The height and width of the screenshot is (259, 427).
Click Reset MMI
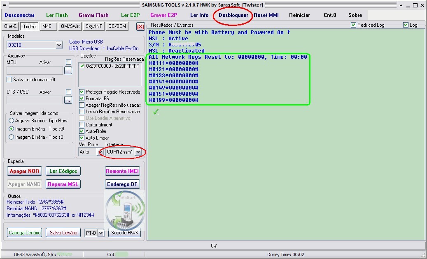266,15
